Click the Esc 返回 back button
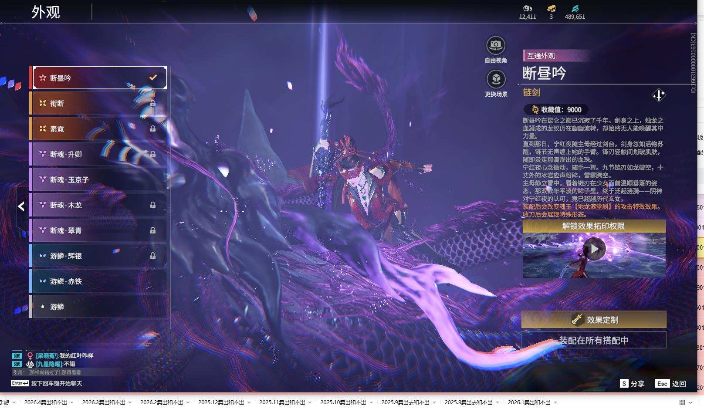 point(670,383)
